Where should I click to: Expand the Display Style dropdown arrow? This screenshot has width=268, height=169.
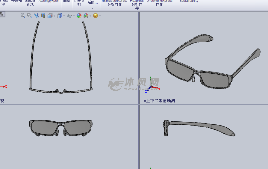click(x=64, y=16)
